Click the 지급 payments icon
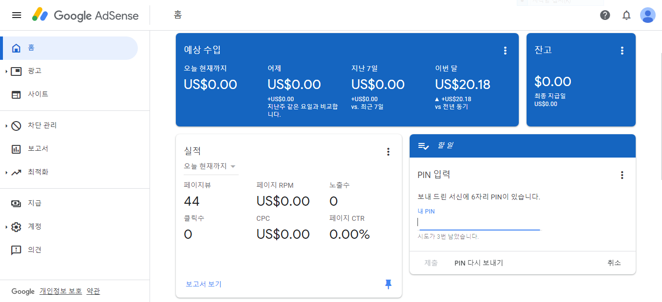Viewport: 662px width, 302px height. tap(17, 203)
